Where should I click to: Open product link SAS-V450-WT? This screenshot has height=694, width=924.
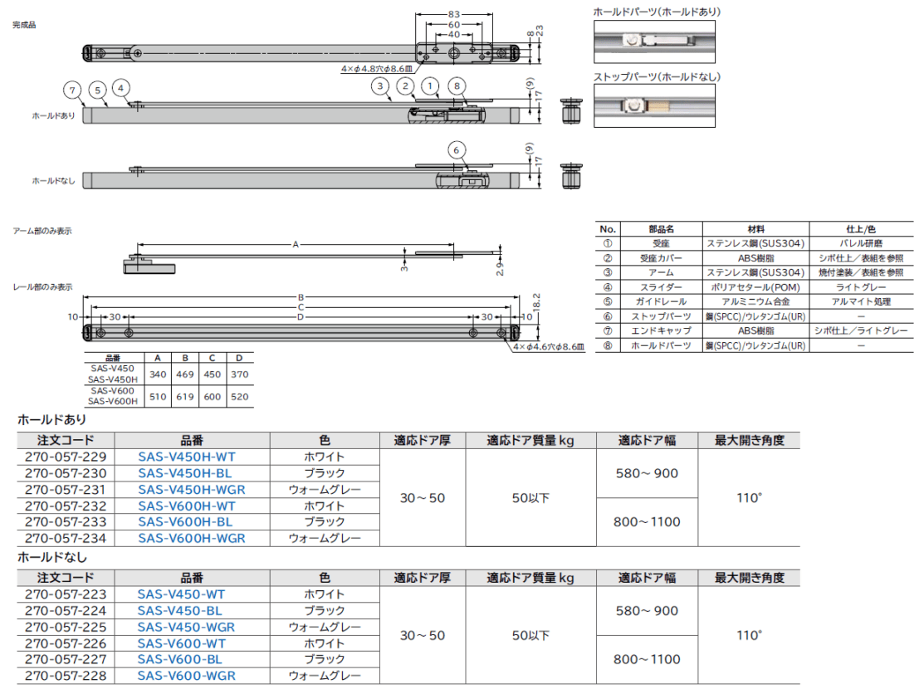tap(182, 595)
